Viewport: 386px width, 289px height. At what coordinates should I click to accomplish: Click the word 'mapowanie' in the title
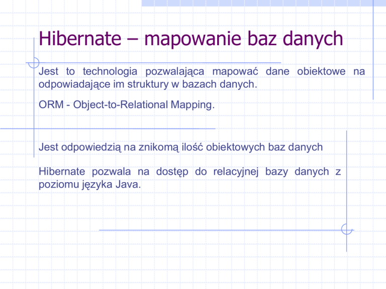click(193, 39)
